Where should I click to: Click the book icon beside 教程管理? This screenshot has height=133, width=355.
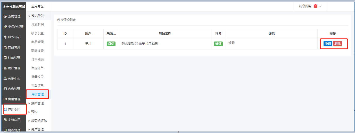5,130
